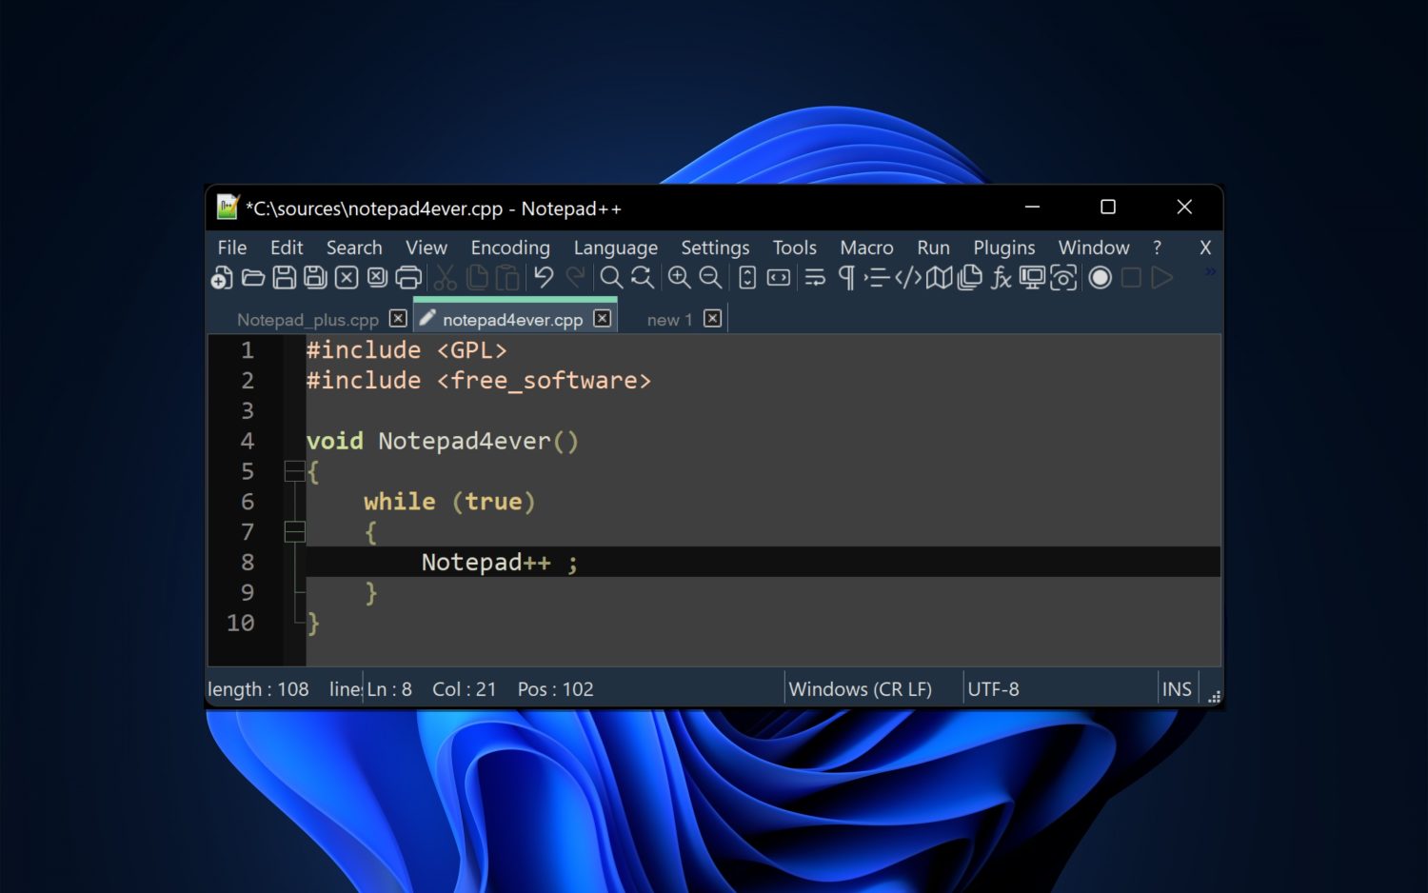Collapse the code fold at line 5

tap(295, 470)
